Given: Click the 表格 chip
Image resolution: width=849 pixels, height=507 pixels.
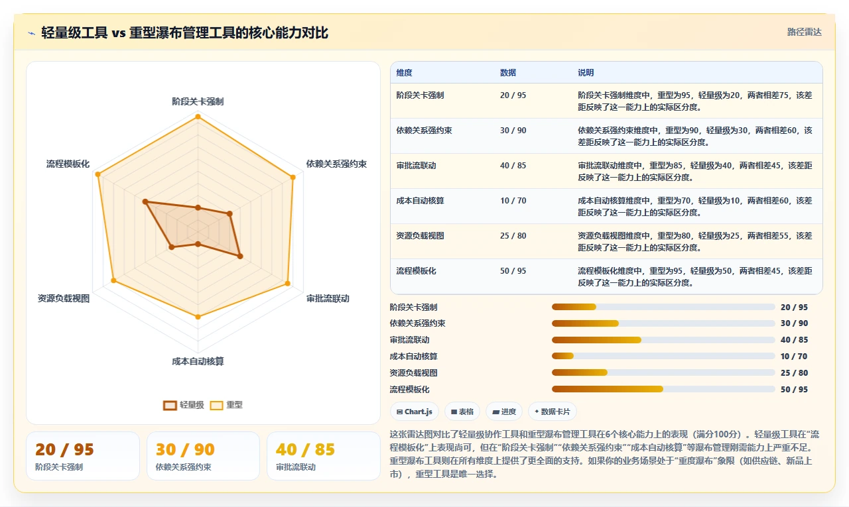Looking at the screenshot, I should point(462,412).
